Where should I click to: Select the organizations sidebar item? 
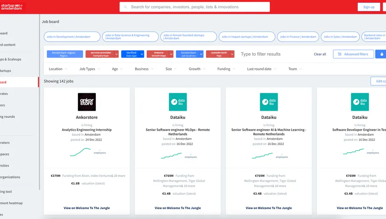click(10, 177)
